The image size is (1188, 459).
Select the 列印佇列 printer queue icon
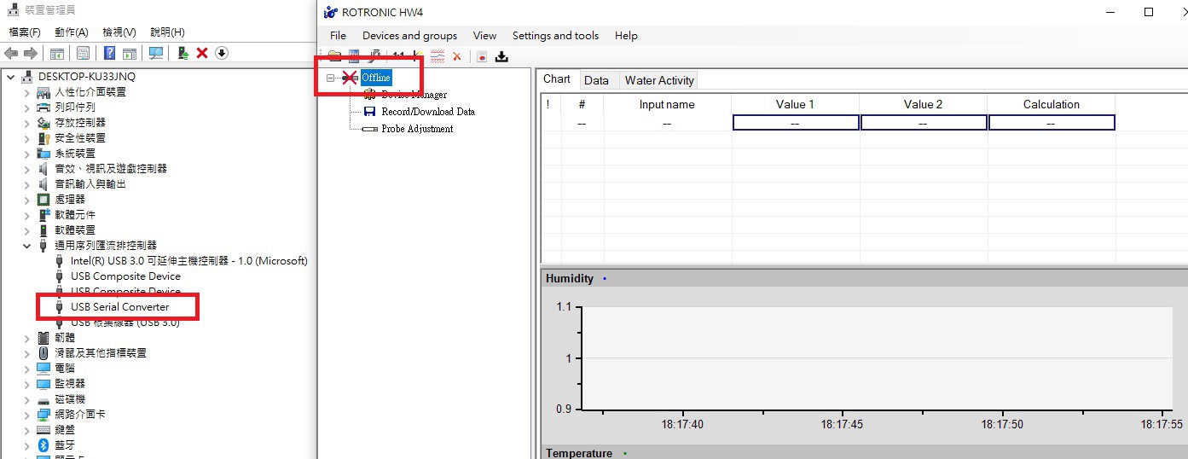[x=44, y=107]
